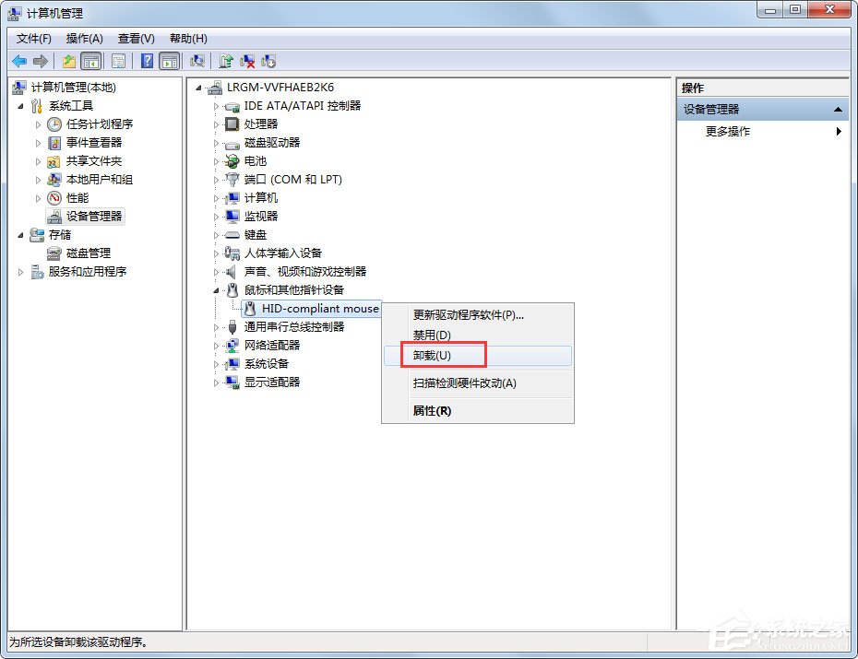Open the Help icon in the toolbar

[x=147, y=61]
